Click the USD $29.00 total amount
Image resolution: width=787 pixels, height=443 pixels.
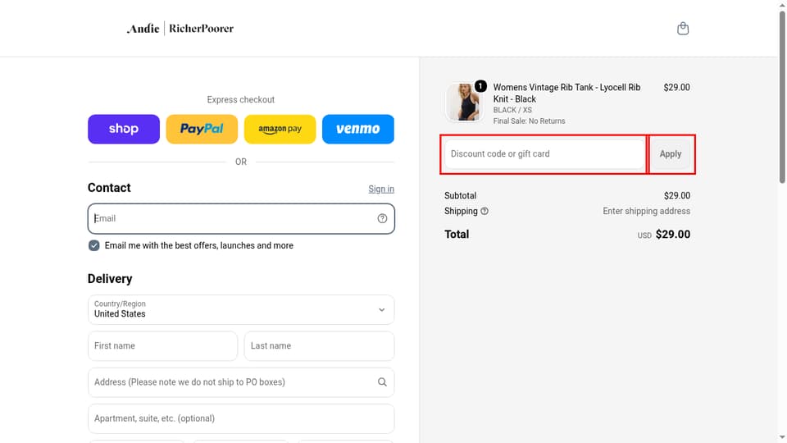point(663,235)
